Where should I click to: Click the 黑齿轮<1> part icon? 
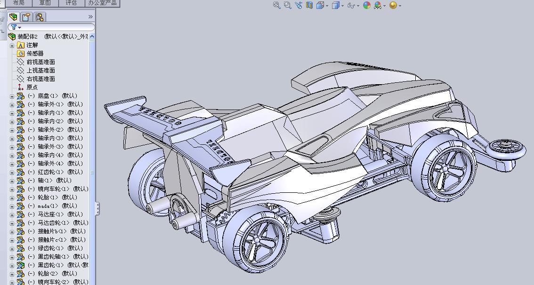click(x=21, y=265)
